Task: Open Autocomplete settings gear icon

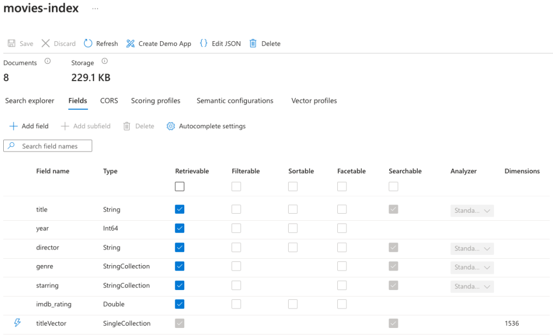Action: tap(171, 126)
